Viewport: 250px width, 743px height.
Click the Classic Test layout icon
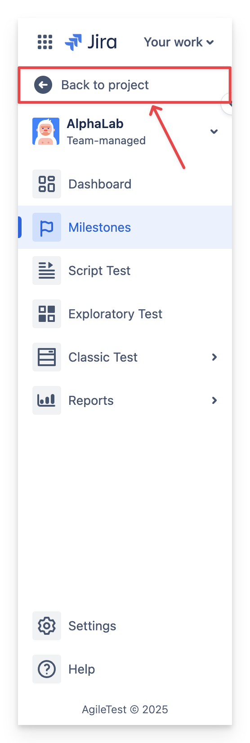tap(47, 357)
